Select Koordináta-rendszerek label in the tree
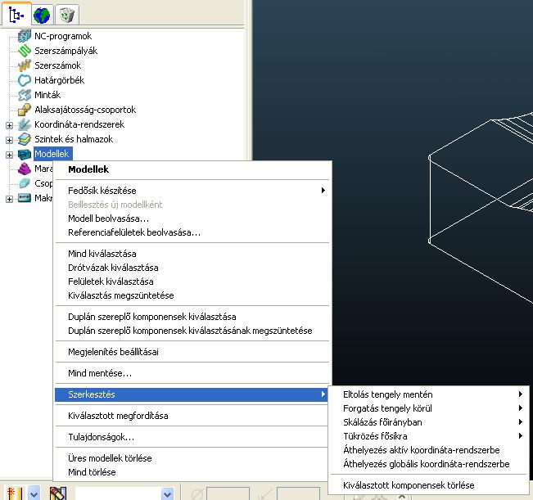The image size is (533, 500). (79, 124)
